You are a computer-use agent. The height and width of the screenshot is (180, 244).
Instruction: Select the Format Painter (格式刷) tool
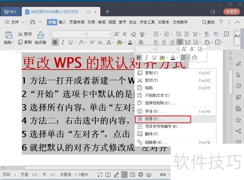coord(41,38)
